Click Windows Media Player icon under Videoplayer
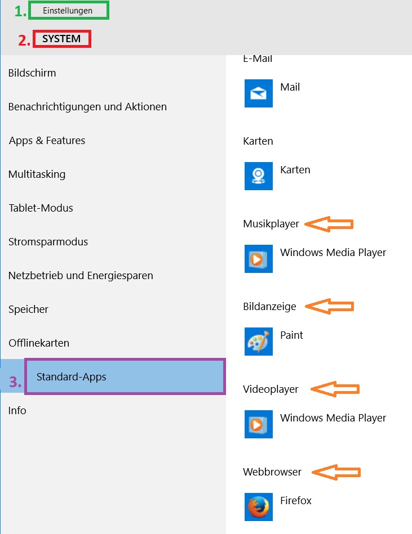The height and width of the screenshot is (534, 412). click(x=259, y=424)
